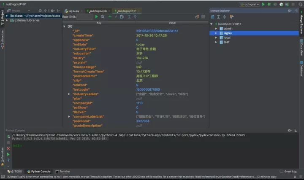Toggle tool window bars at bottom-left corner
This screenshot has height=180, width=304.
click(3, 177)
